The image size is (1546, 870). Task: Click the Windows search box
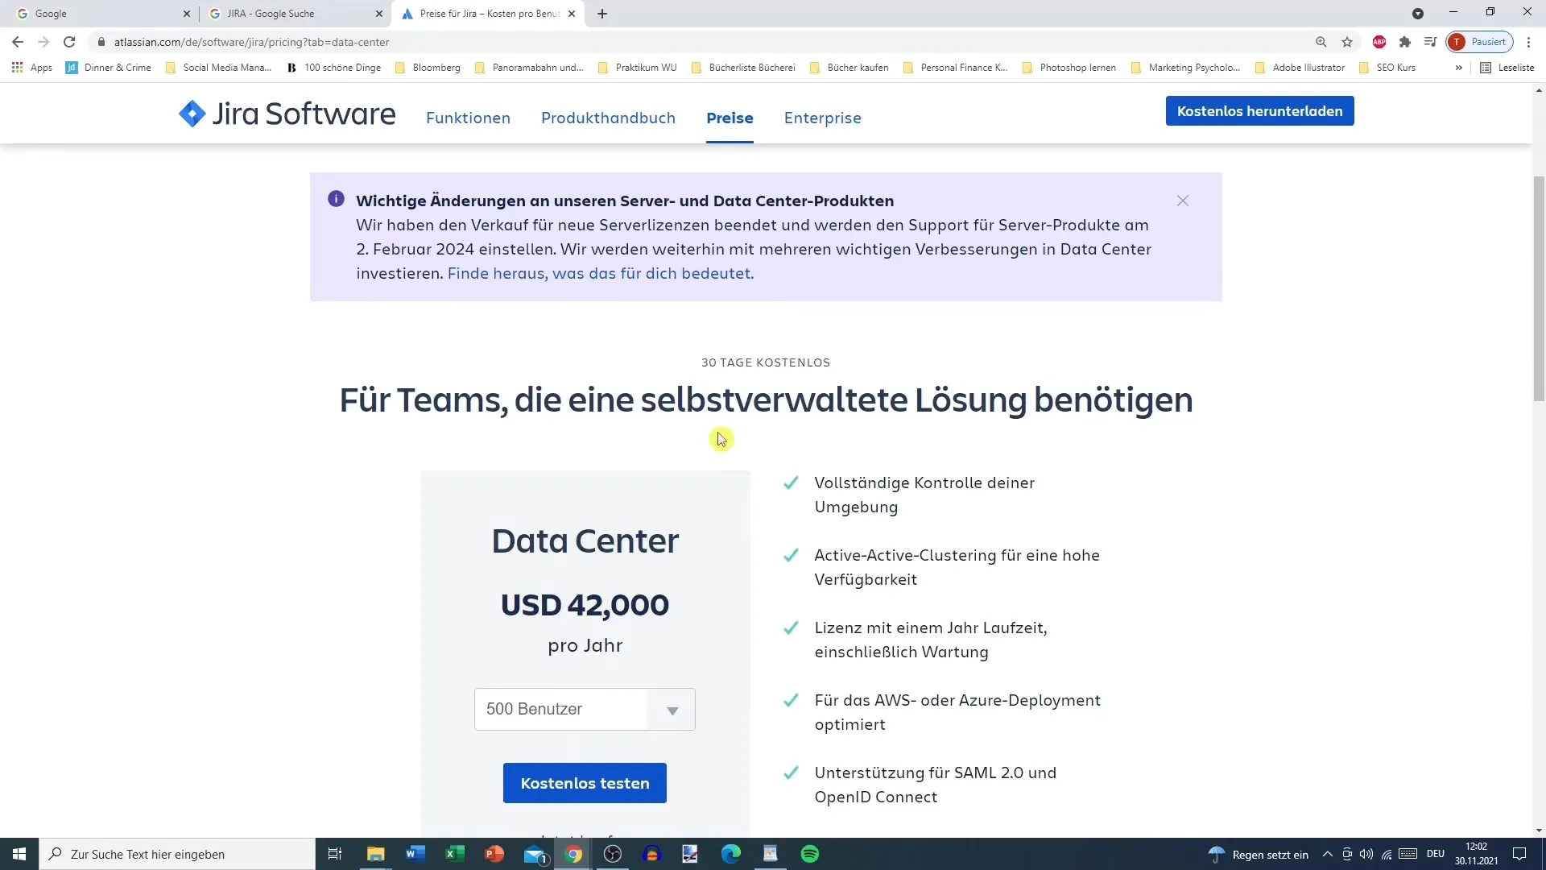tap(177, 854)
